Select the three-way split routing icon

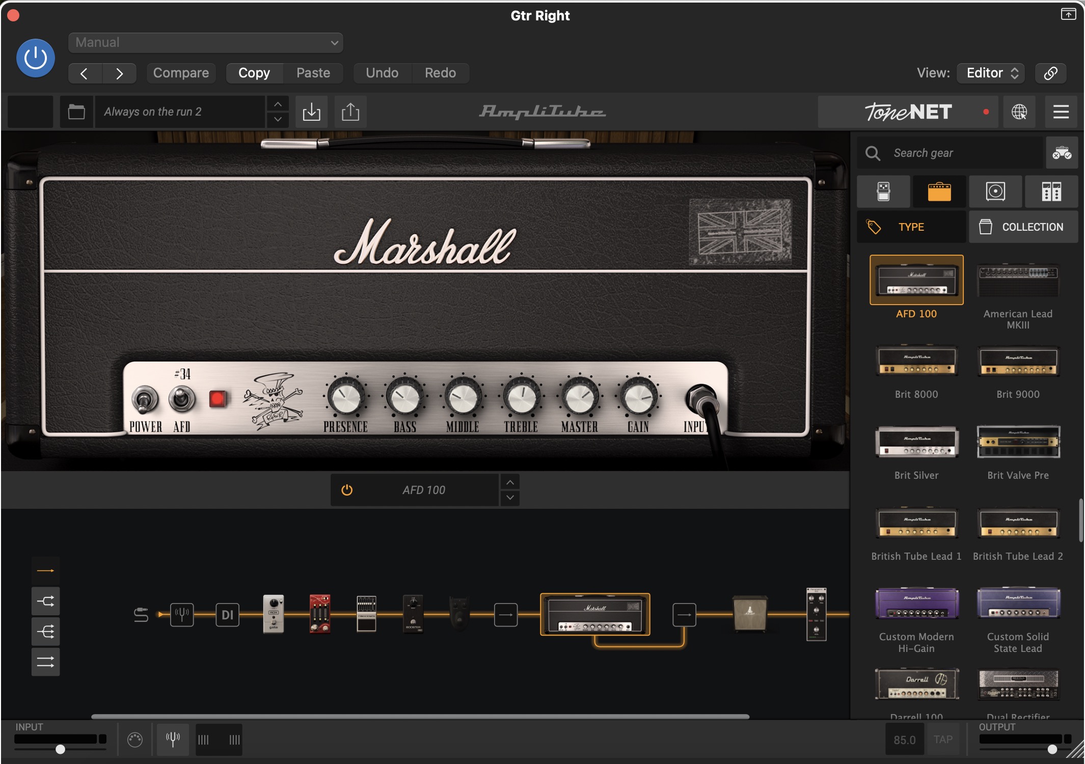tap(46, 632)
